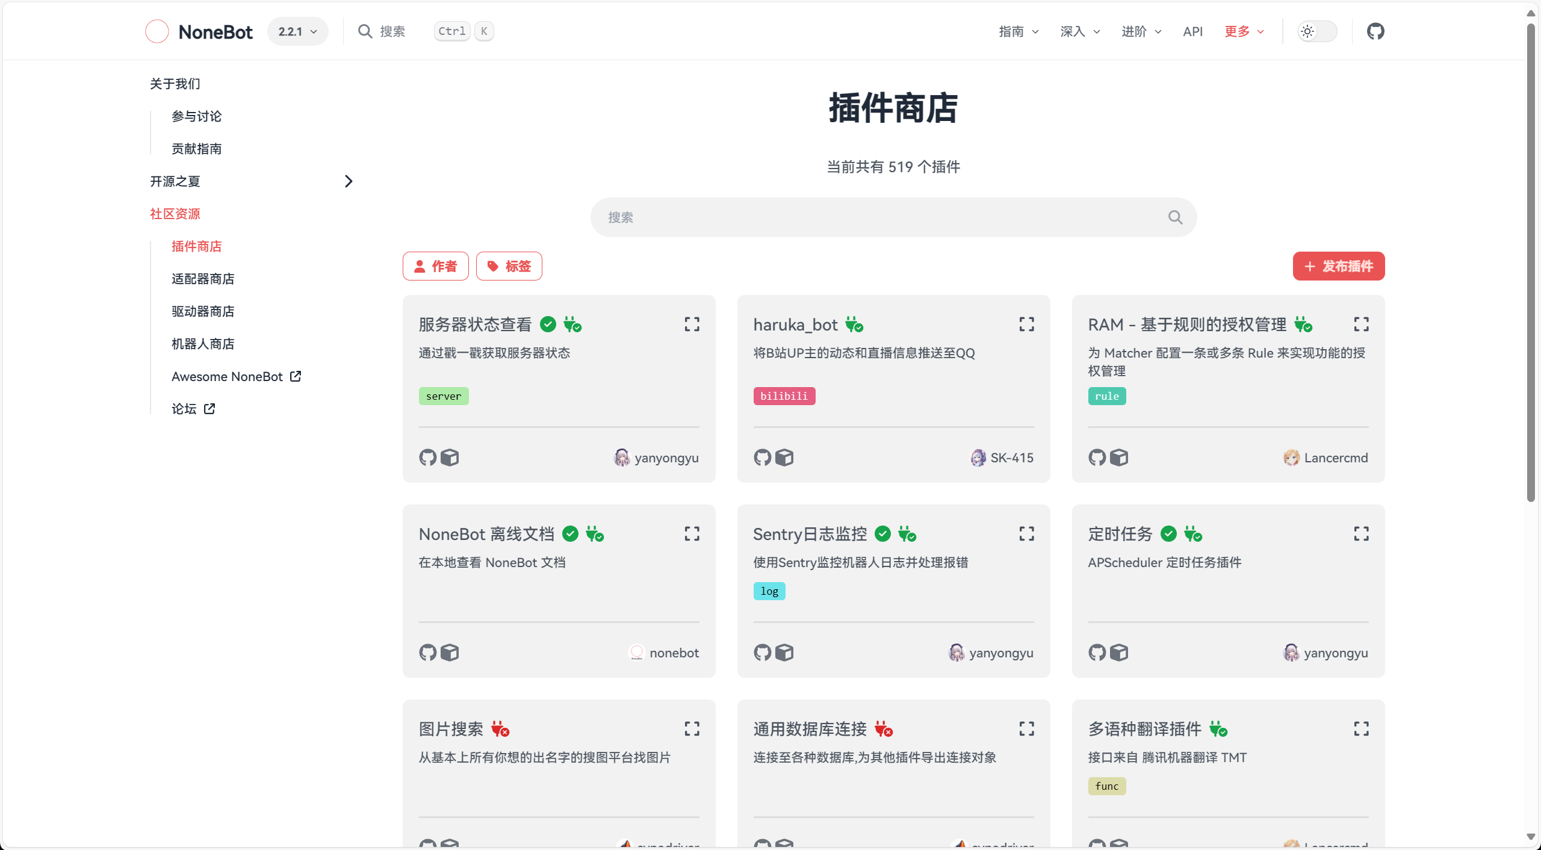Select 插件商店 in sidebar
The height and width of the screenshot is (850, 1541).
coord(197,246)
